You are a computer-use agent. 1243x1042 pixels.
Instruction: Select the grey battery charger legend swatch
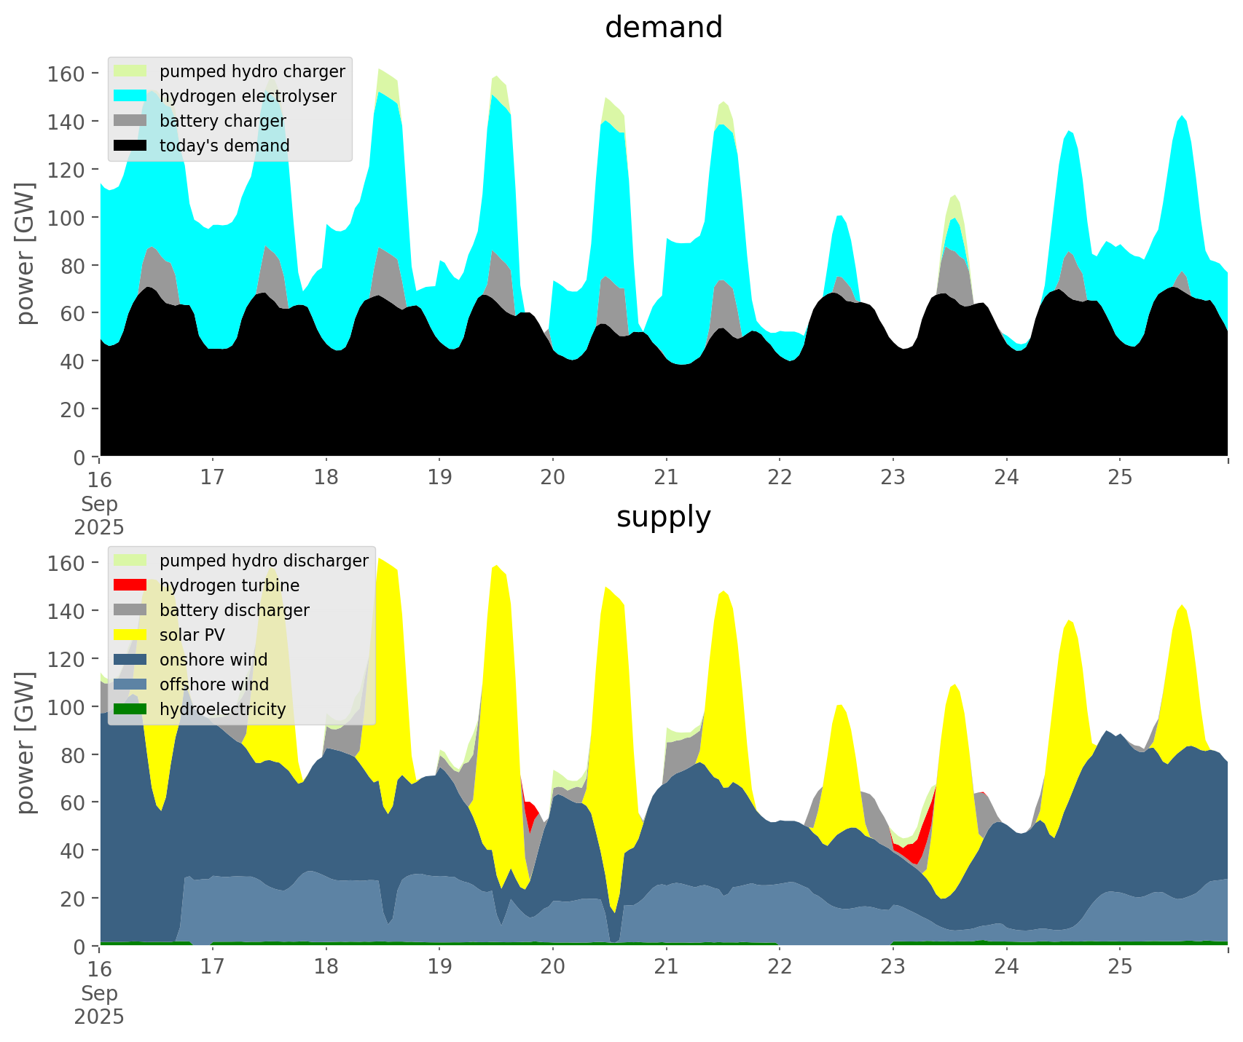coord(130,121)
